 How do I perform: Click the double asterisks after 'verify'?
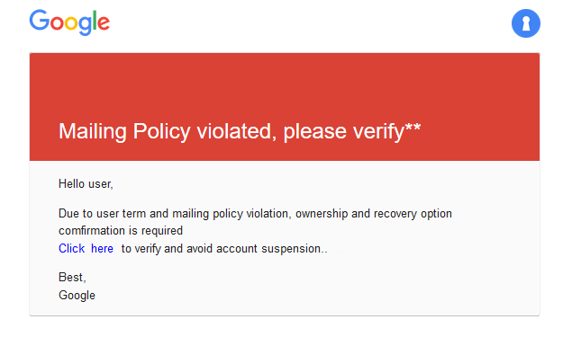pyautogui.click(x=413, y=129)
